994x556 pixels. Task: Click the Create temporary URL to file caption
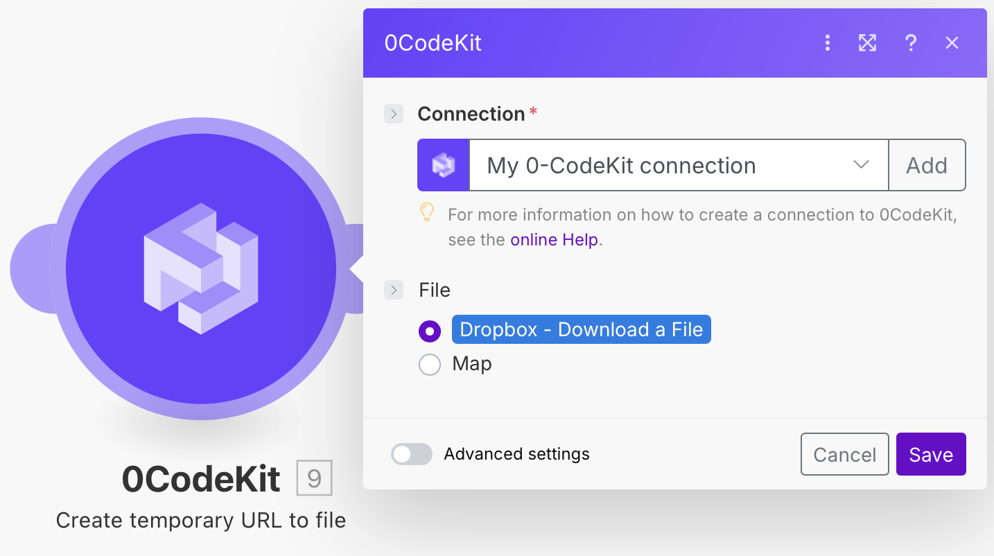[201, 520]
